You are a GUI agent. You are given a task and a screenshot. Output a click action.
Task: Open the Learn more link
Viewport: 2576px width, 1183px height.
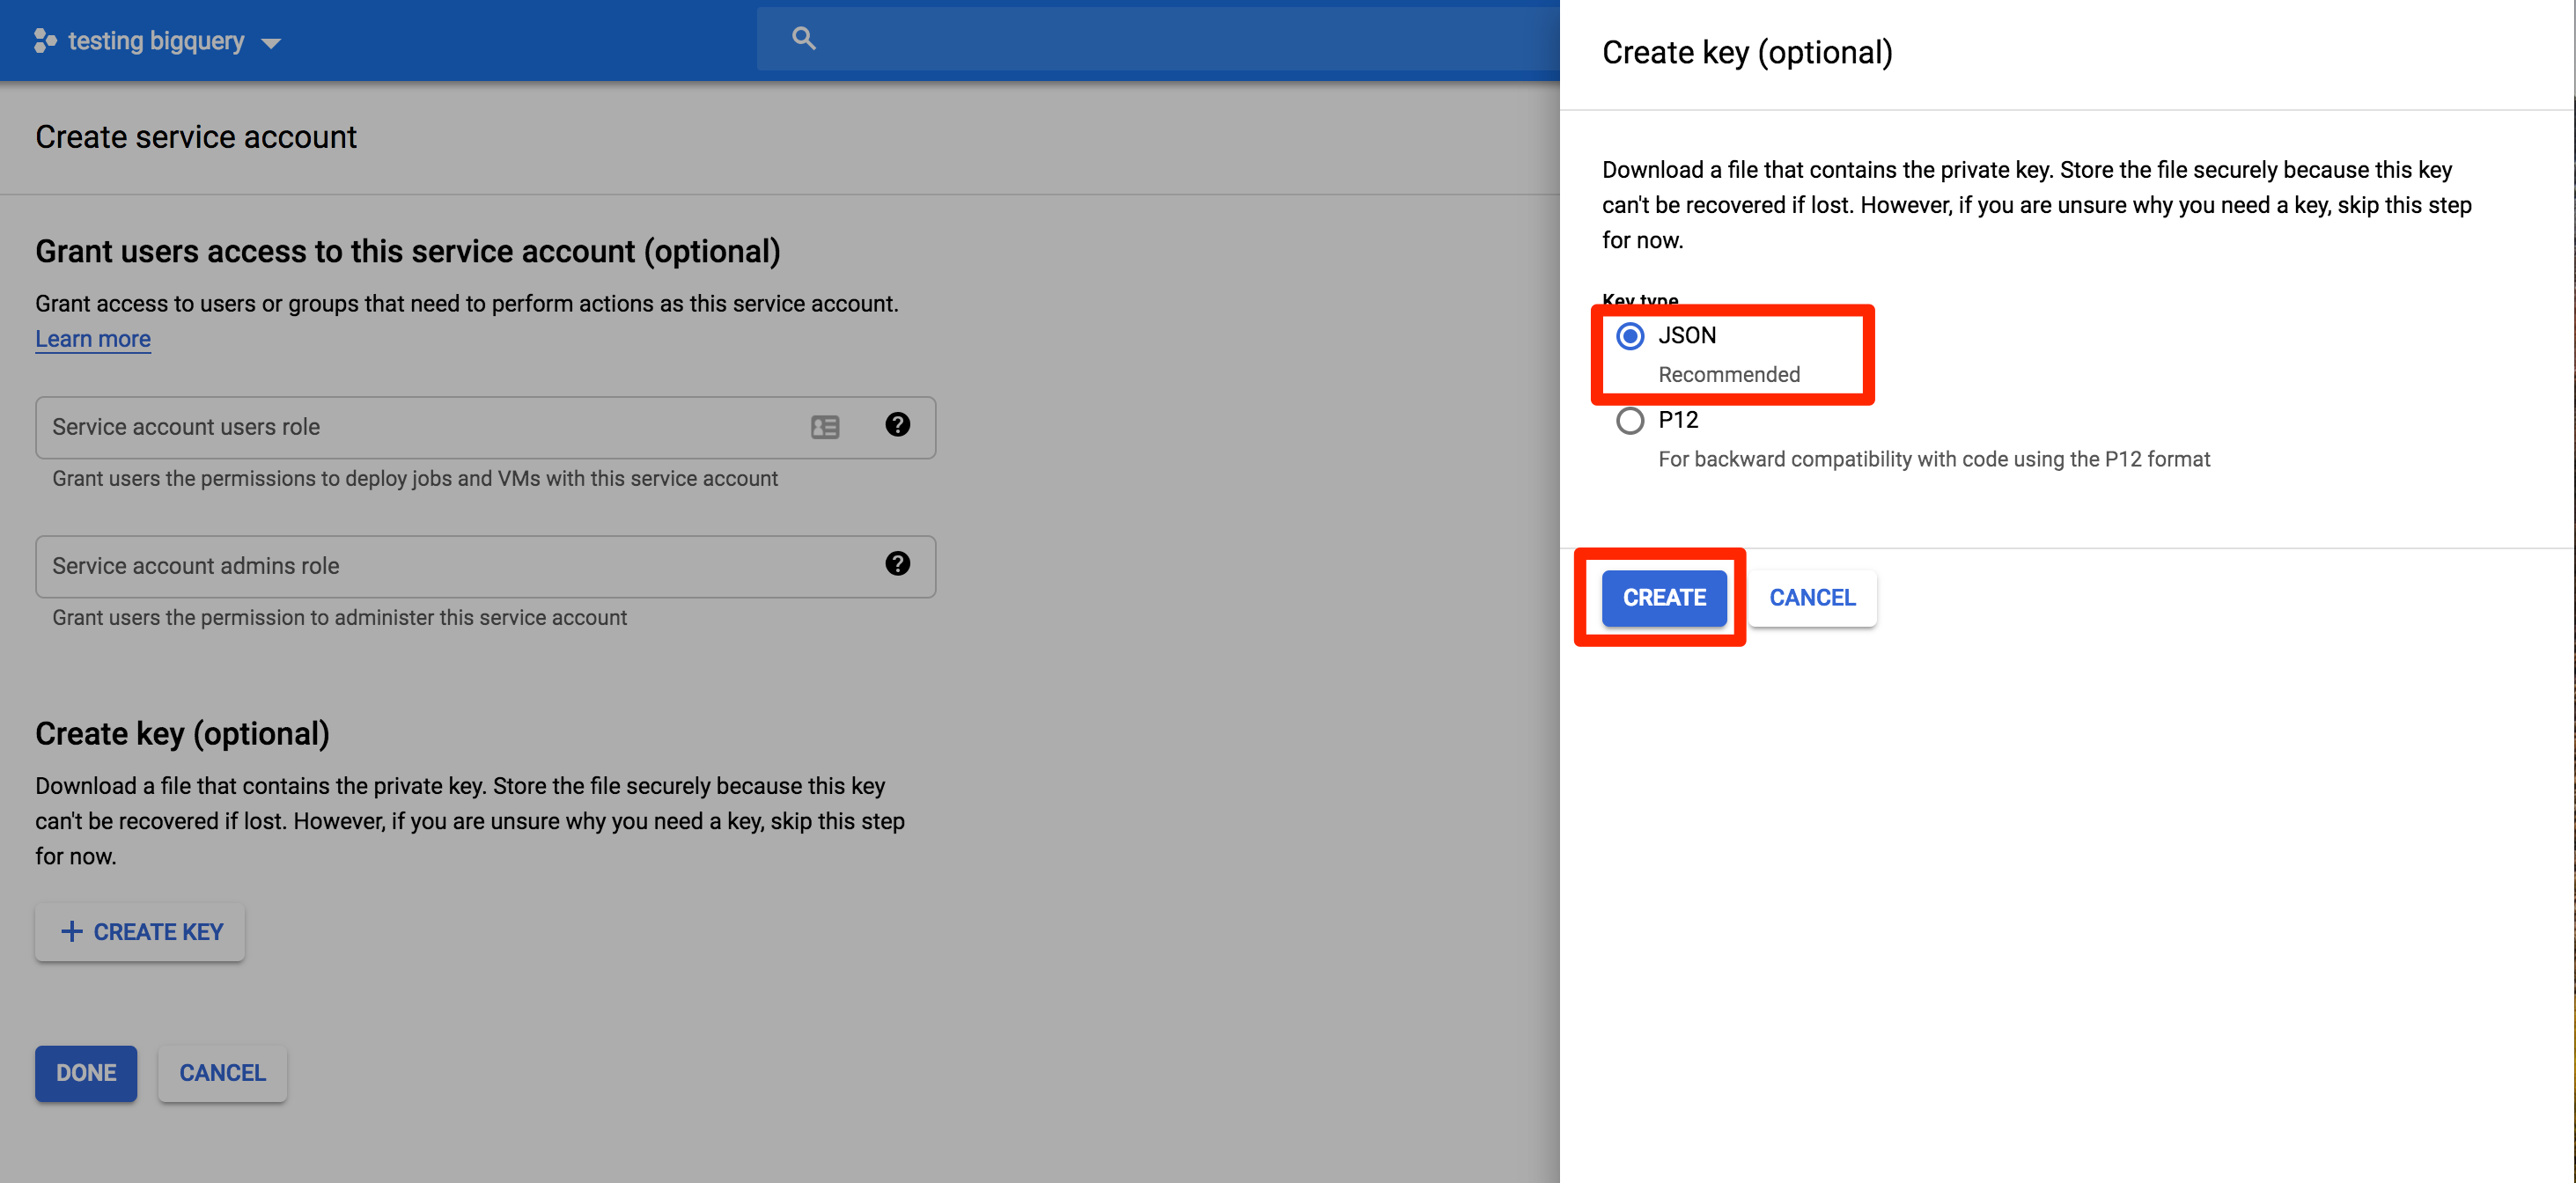click(x=93, y=339)
